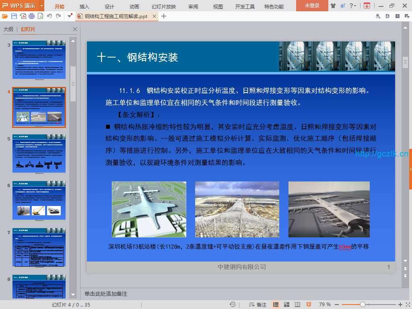Open the Print Preview icon
Viewport: 412px width, 309px height.
pyautogui.click(x=40, y=16)
